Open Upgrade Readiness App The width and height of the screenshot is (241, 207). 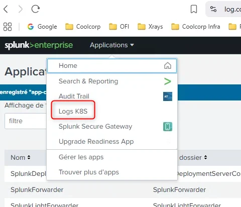click(112, 142)
